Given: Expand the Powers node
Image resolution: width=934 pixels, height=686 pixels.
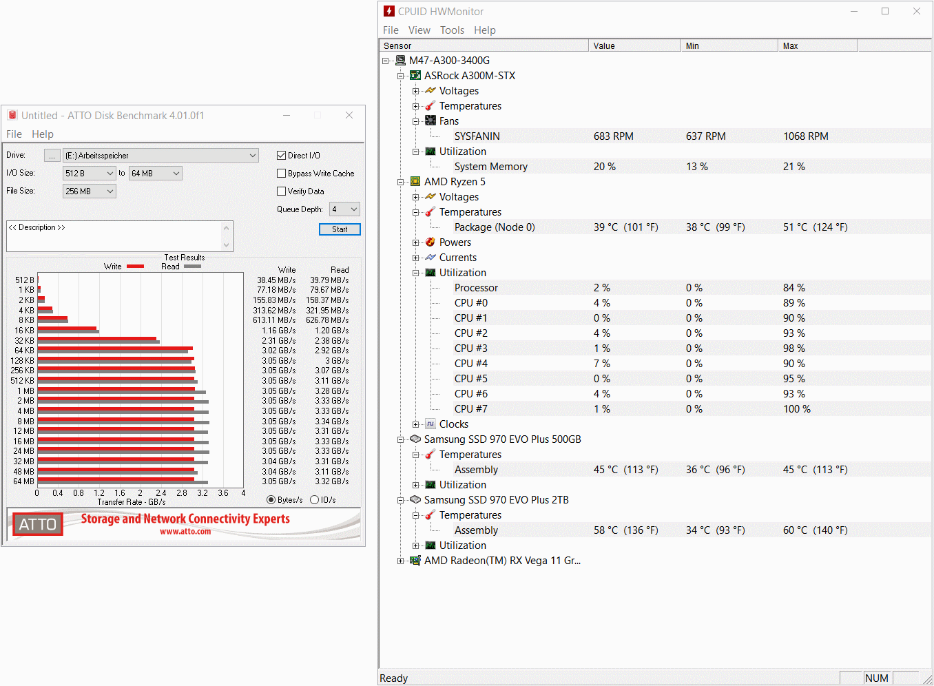Looking at the screenshot, I should tap(416, 242).
